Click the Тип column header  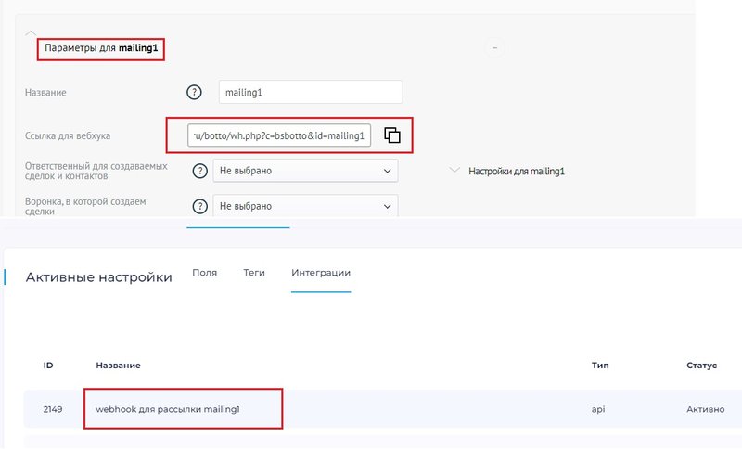click(x=599, y=366)
